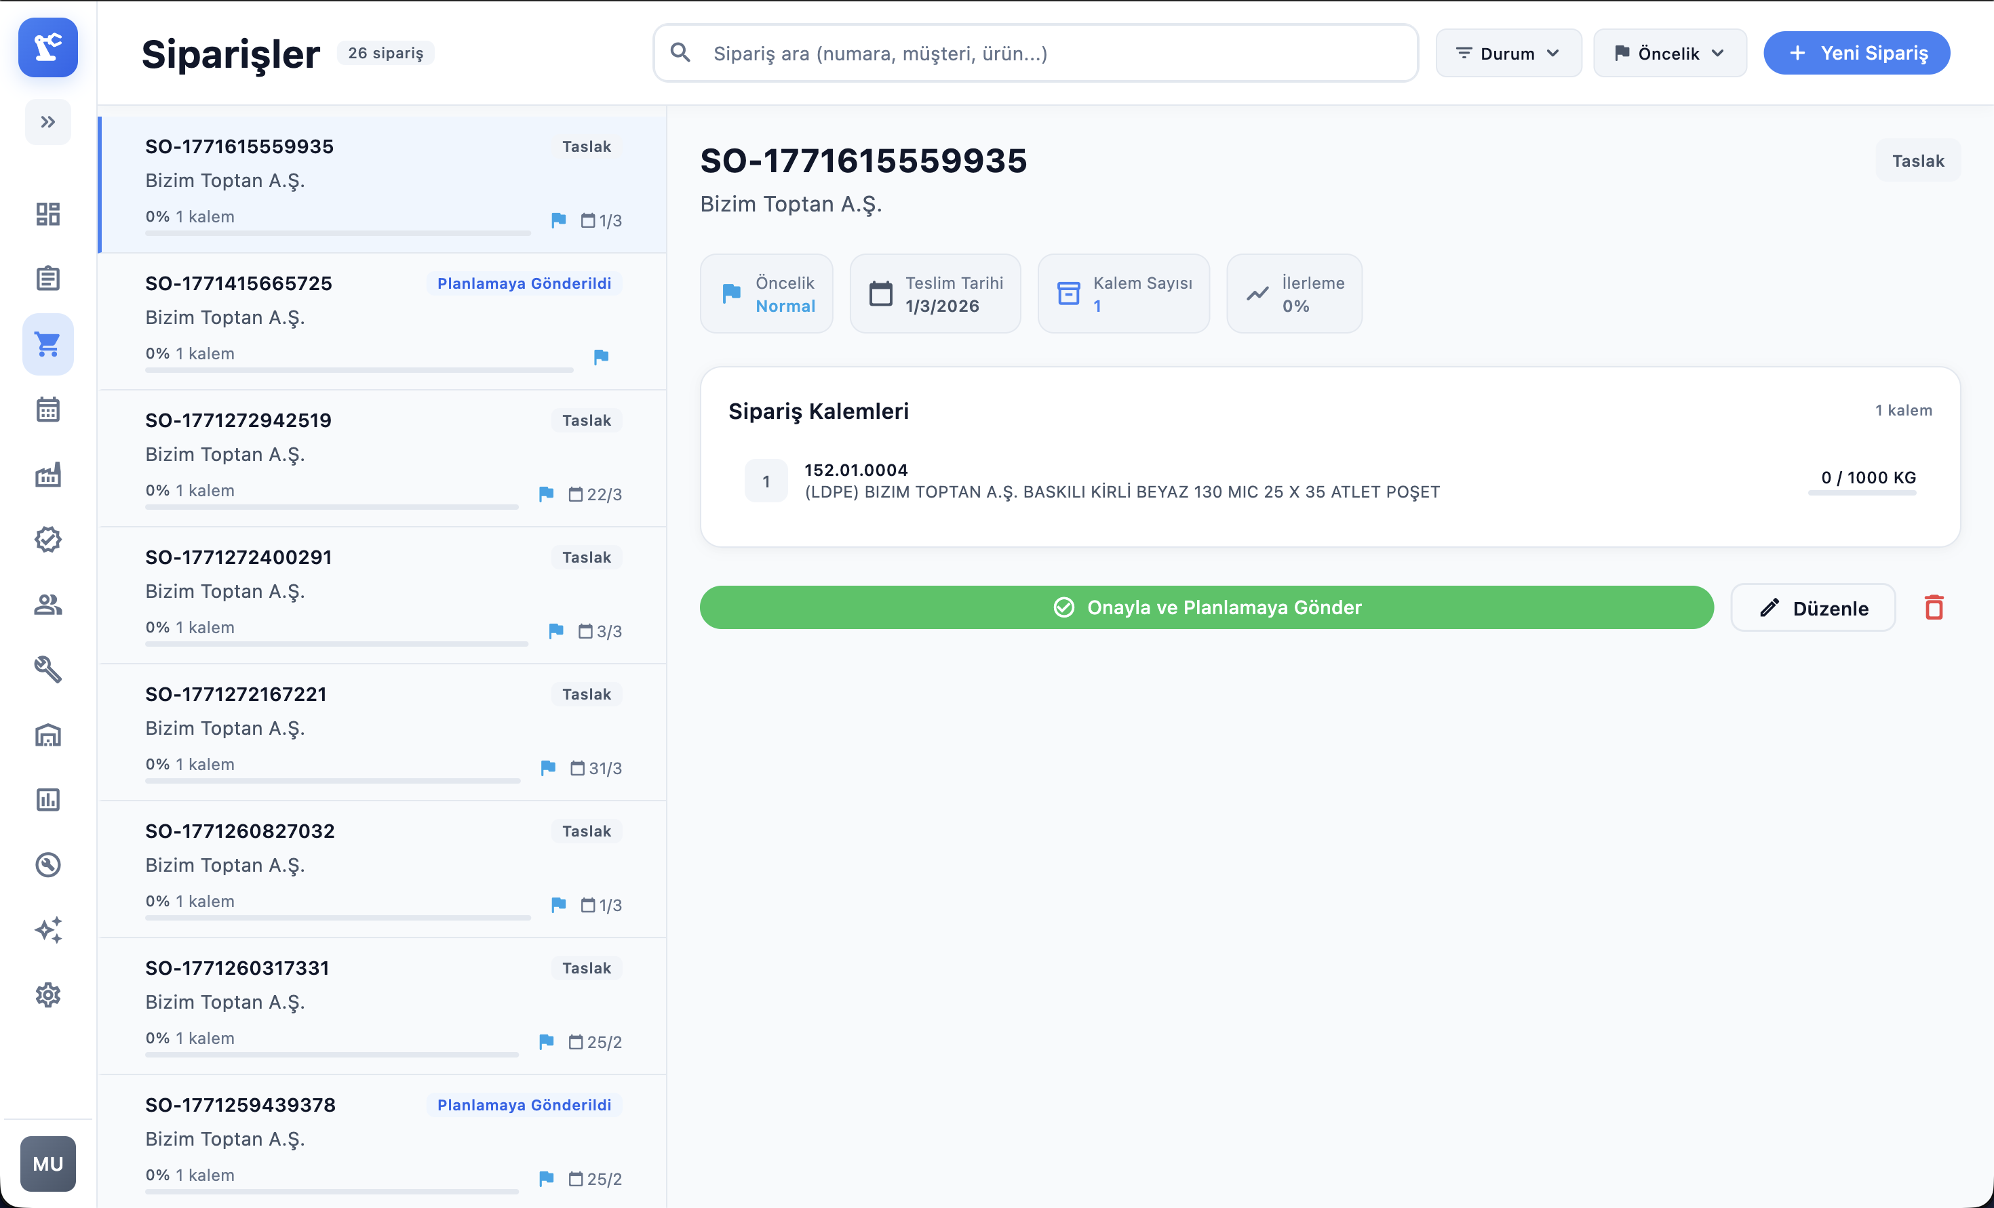The height and width of the screenshot is (1208, 1994).
Task: Open the warehouse icon in sidebar
Action: (47, 735)
